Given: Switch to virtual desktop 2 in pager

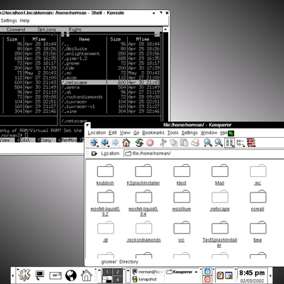Looking at the screenshot, I should point(118,272).
